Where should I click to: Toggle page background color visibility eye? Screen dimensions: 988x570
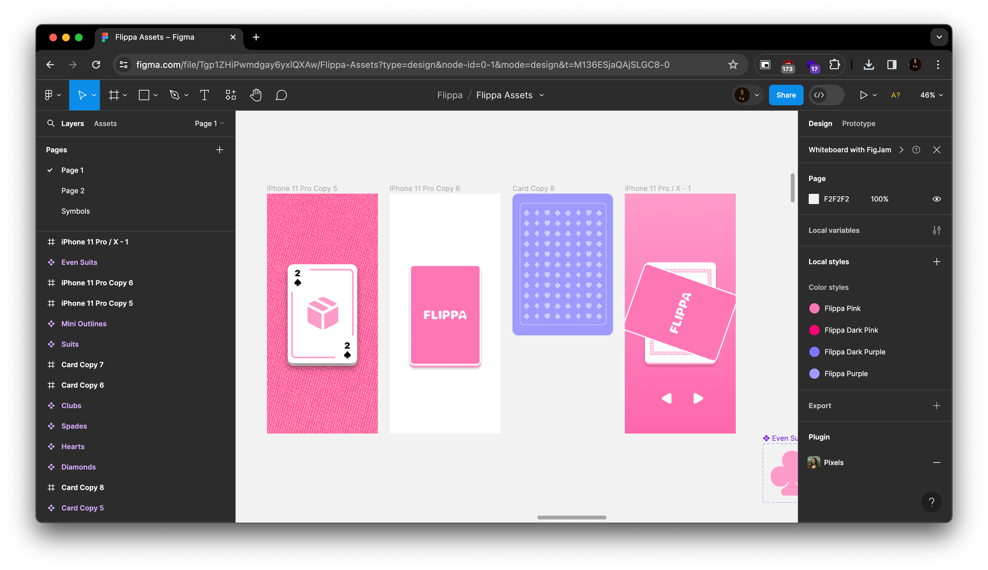click(x=936, y=199)
